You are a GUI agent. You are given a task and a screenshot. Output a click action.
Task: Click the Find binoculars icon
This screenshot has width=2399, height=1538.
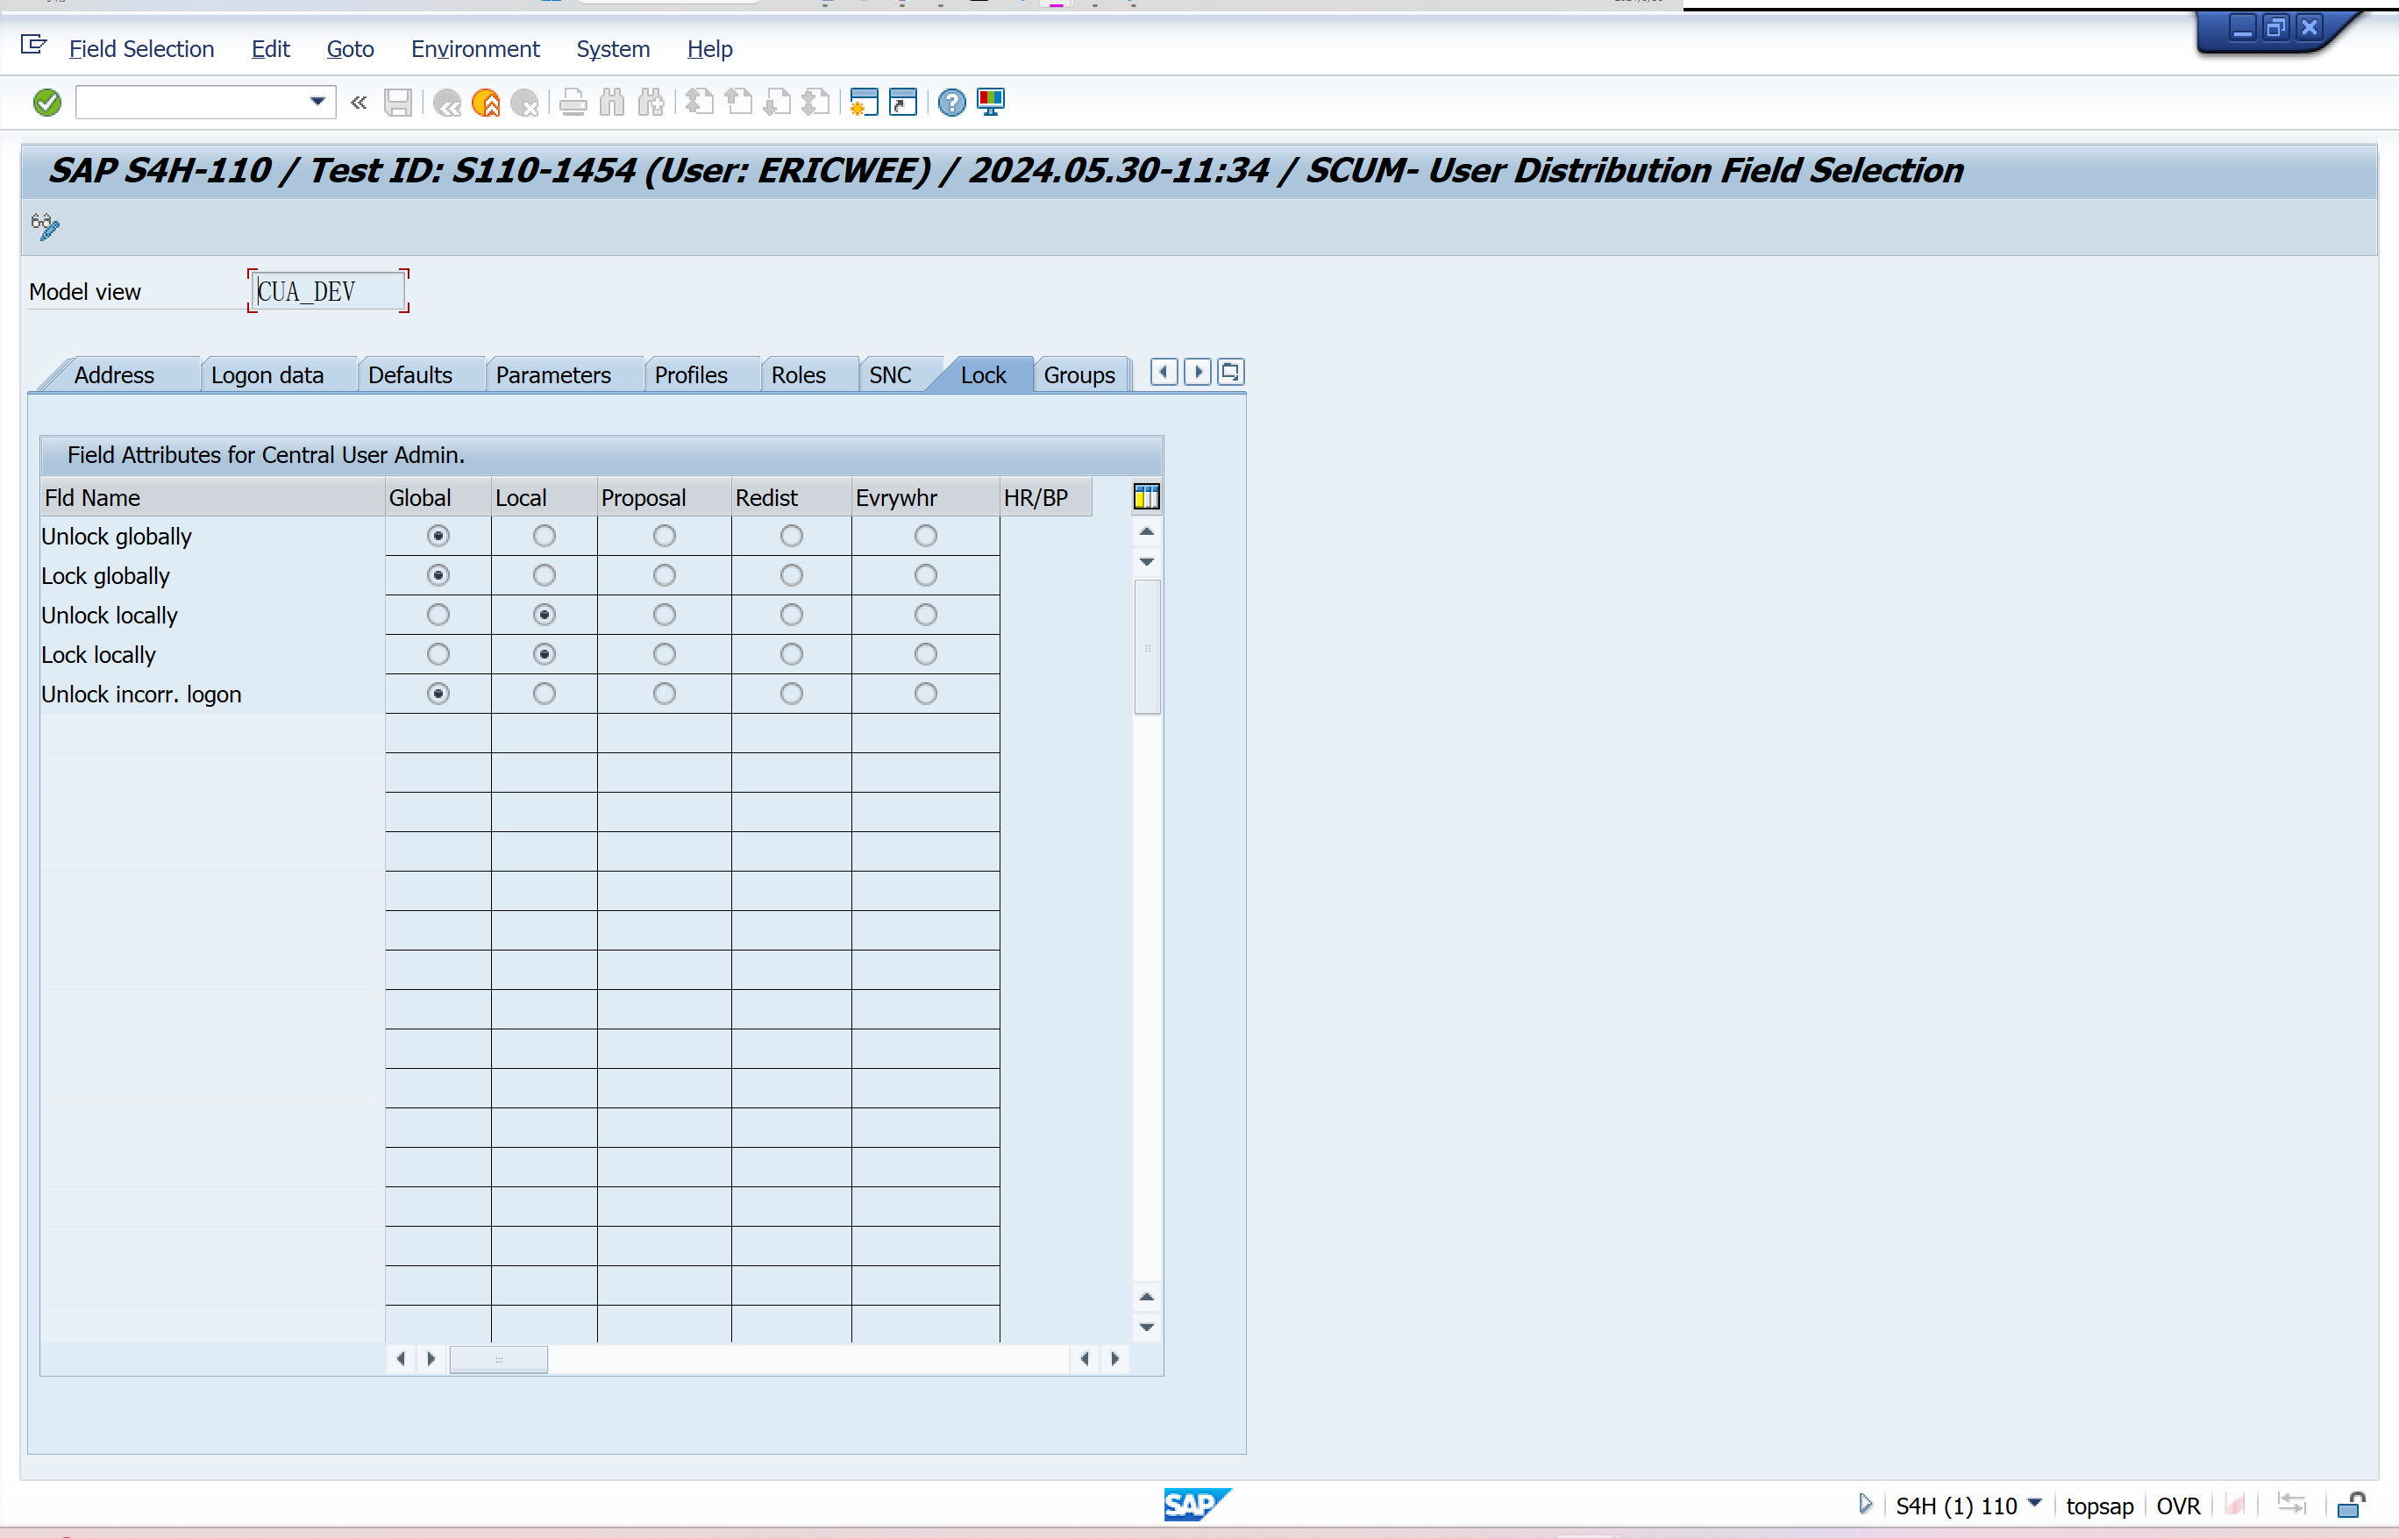coord(612,102)
